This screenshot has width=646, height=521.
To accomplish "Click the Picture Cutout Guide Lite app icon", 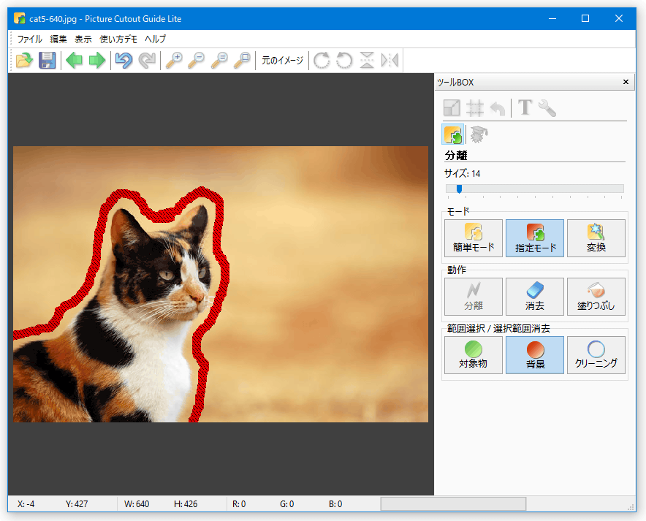I will tap(19, 18).
